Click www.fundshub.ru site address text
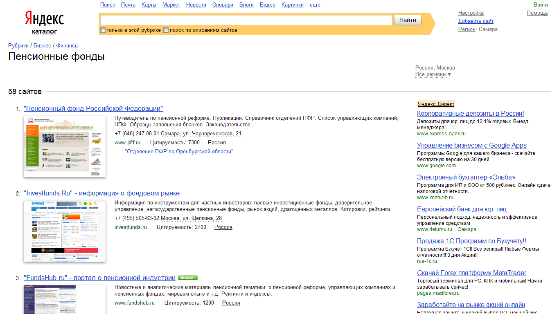The image size is (559, 314). coord(135,303)
